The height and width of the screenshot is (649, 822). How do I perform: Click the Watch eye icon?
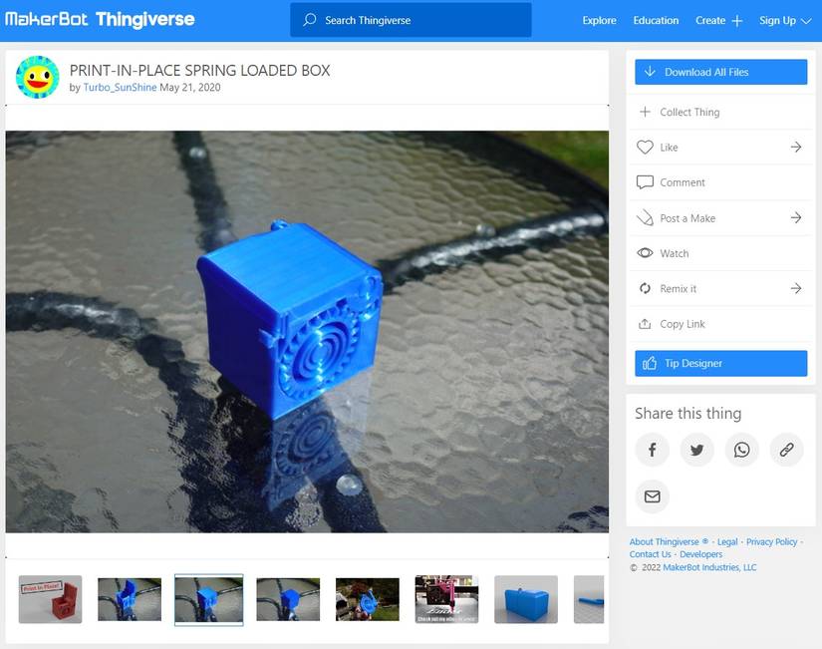(645, 253)
